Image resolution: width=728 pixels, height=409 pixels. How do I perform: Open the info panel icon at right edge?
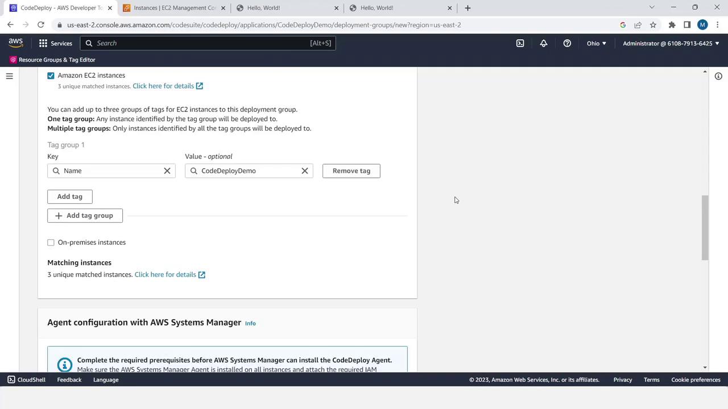click(718, 76)
